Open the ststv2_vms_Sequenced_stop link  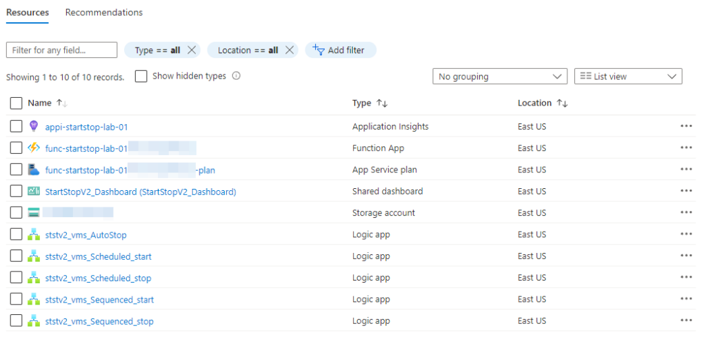click(99, 321)
